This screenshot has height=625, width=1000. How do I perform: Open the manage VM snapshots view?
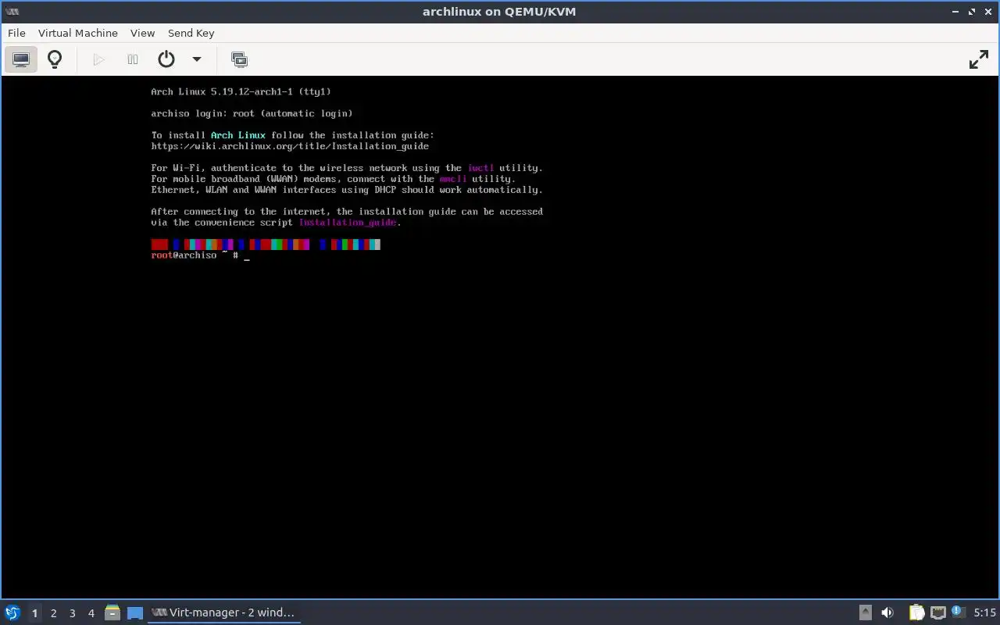(x=239, y=59)
